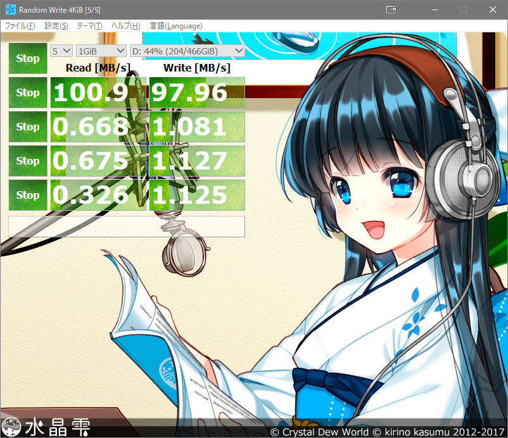508x438 pixels.
Task: Click the empty comment field below results
Action: pyautogui.click(x=127, y=227)
